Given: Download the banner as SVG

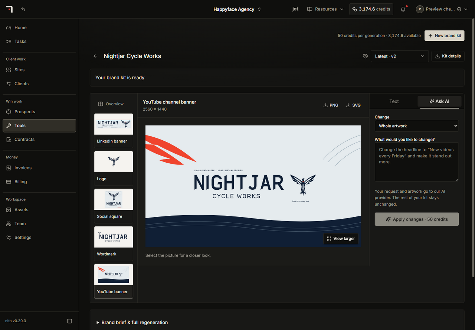Looking at the screenshot, I should pyautogui.click(x=353, y=105).
